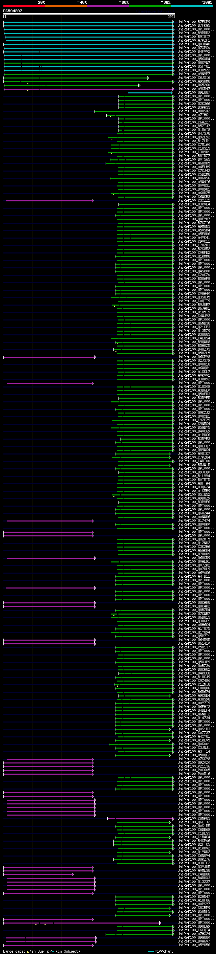Select the UniRef100_A7PZF1 label
This screenshot has height=954, width=216.
click(194, 40)
